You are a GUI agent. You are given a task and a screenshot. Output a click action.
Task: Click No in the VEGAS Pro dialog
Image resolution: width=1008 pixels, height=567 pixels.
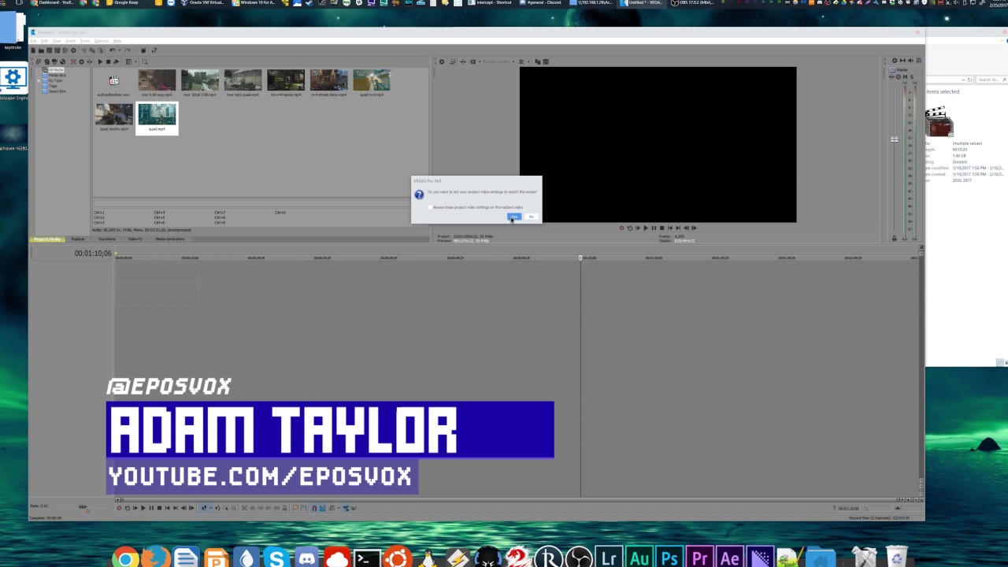pos(532,217)
